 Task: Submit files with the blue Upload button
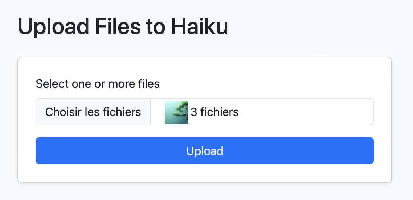pyautogui.click(x=205, y=151)
